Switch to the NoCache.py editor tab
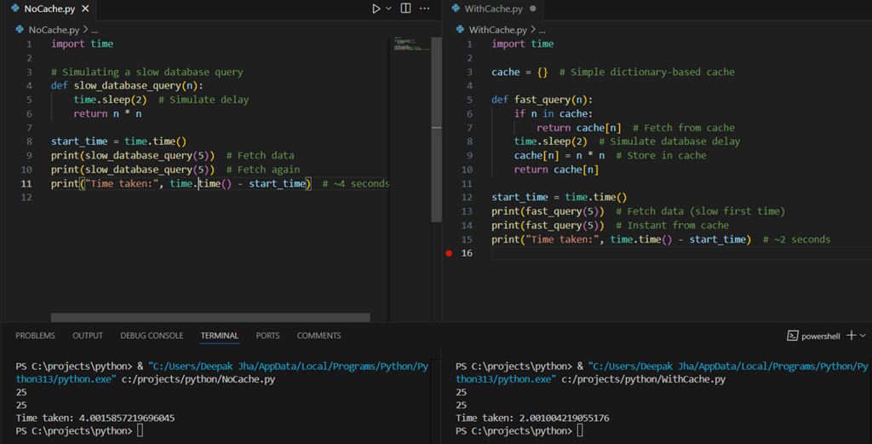872x444 pixels. (x=49, y=9)
